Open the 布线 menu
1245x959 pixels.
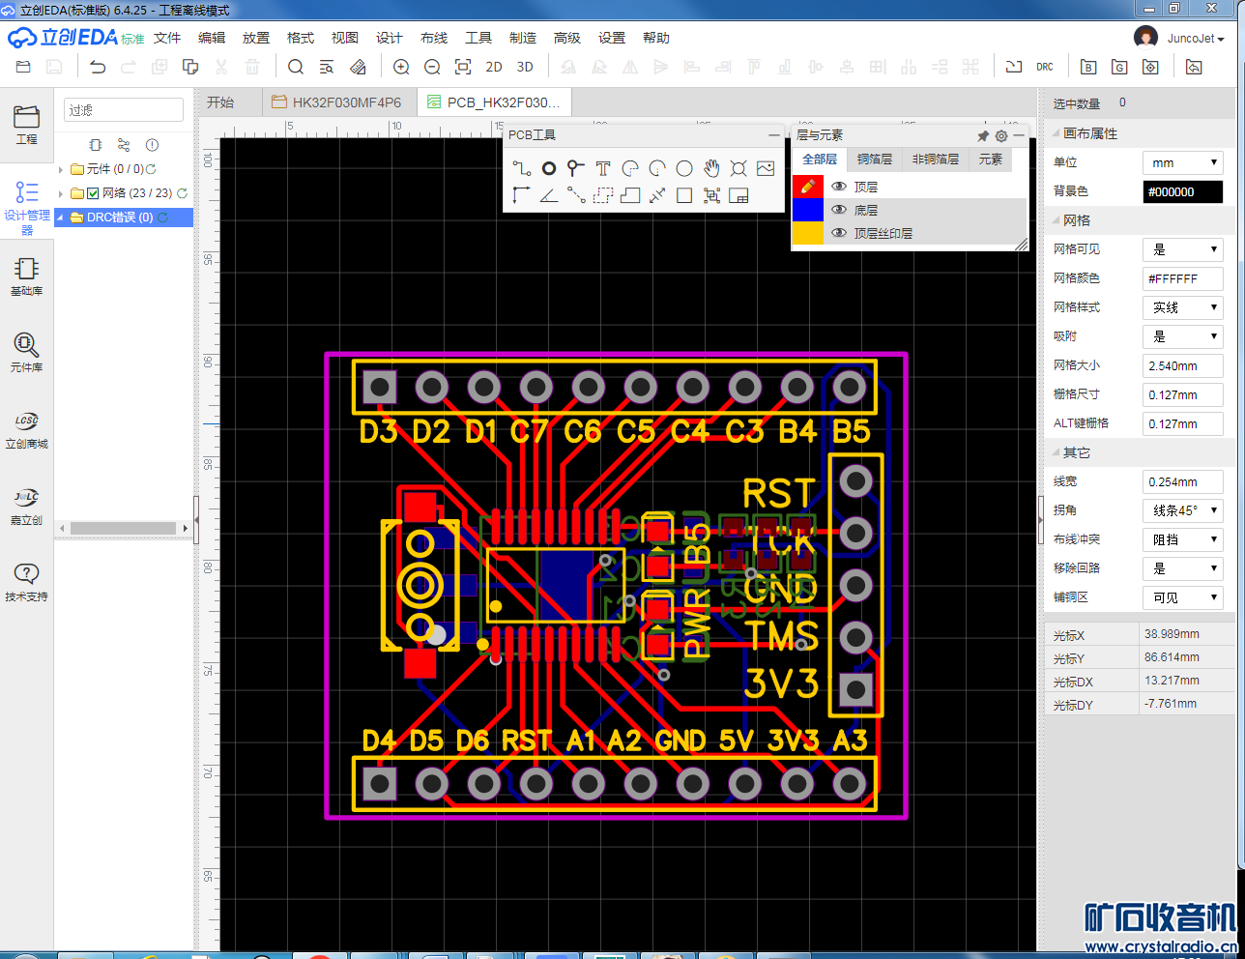coord(434,38)
